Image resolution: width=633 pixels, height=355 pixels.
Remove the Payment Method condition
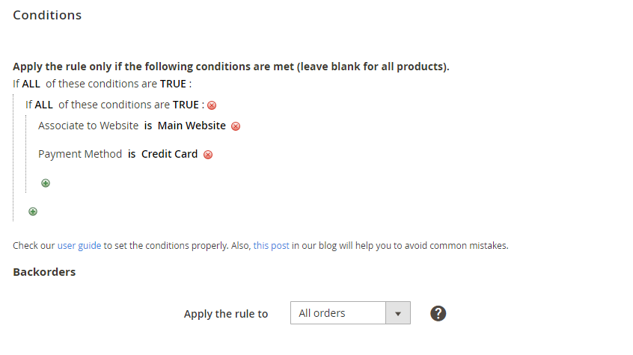[x=208, y=155]
